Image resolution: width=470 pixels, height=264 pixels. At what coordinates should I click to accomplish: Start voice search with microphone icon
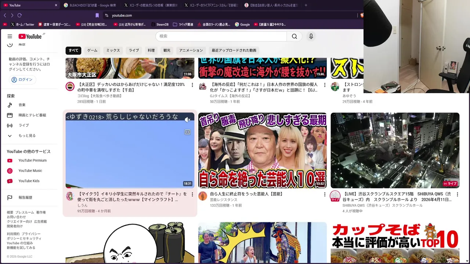tap(311, 36)
